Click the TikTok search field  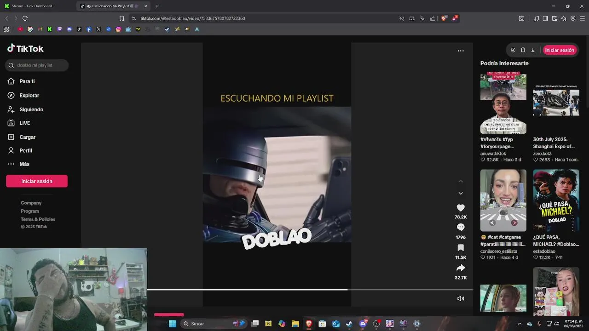(x=37, y=65)
